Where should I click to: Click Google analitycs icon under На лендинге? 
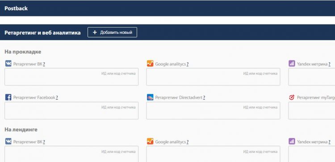pos(150,142)
